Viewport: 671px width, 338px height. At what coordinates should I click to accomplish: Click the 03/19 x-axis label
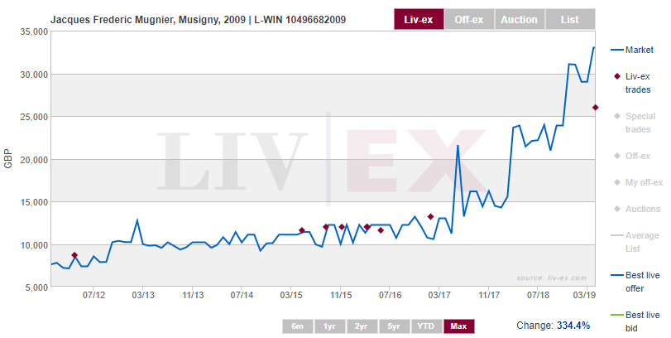coord(584,295)
